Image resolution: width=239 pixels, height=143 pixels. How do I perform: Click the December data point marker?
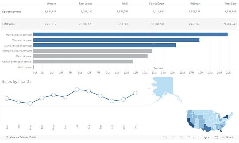(x=135, y=93)
